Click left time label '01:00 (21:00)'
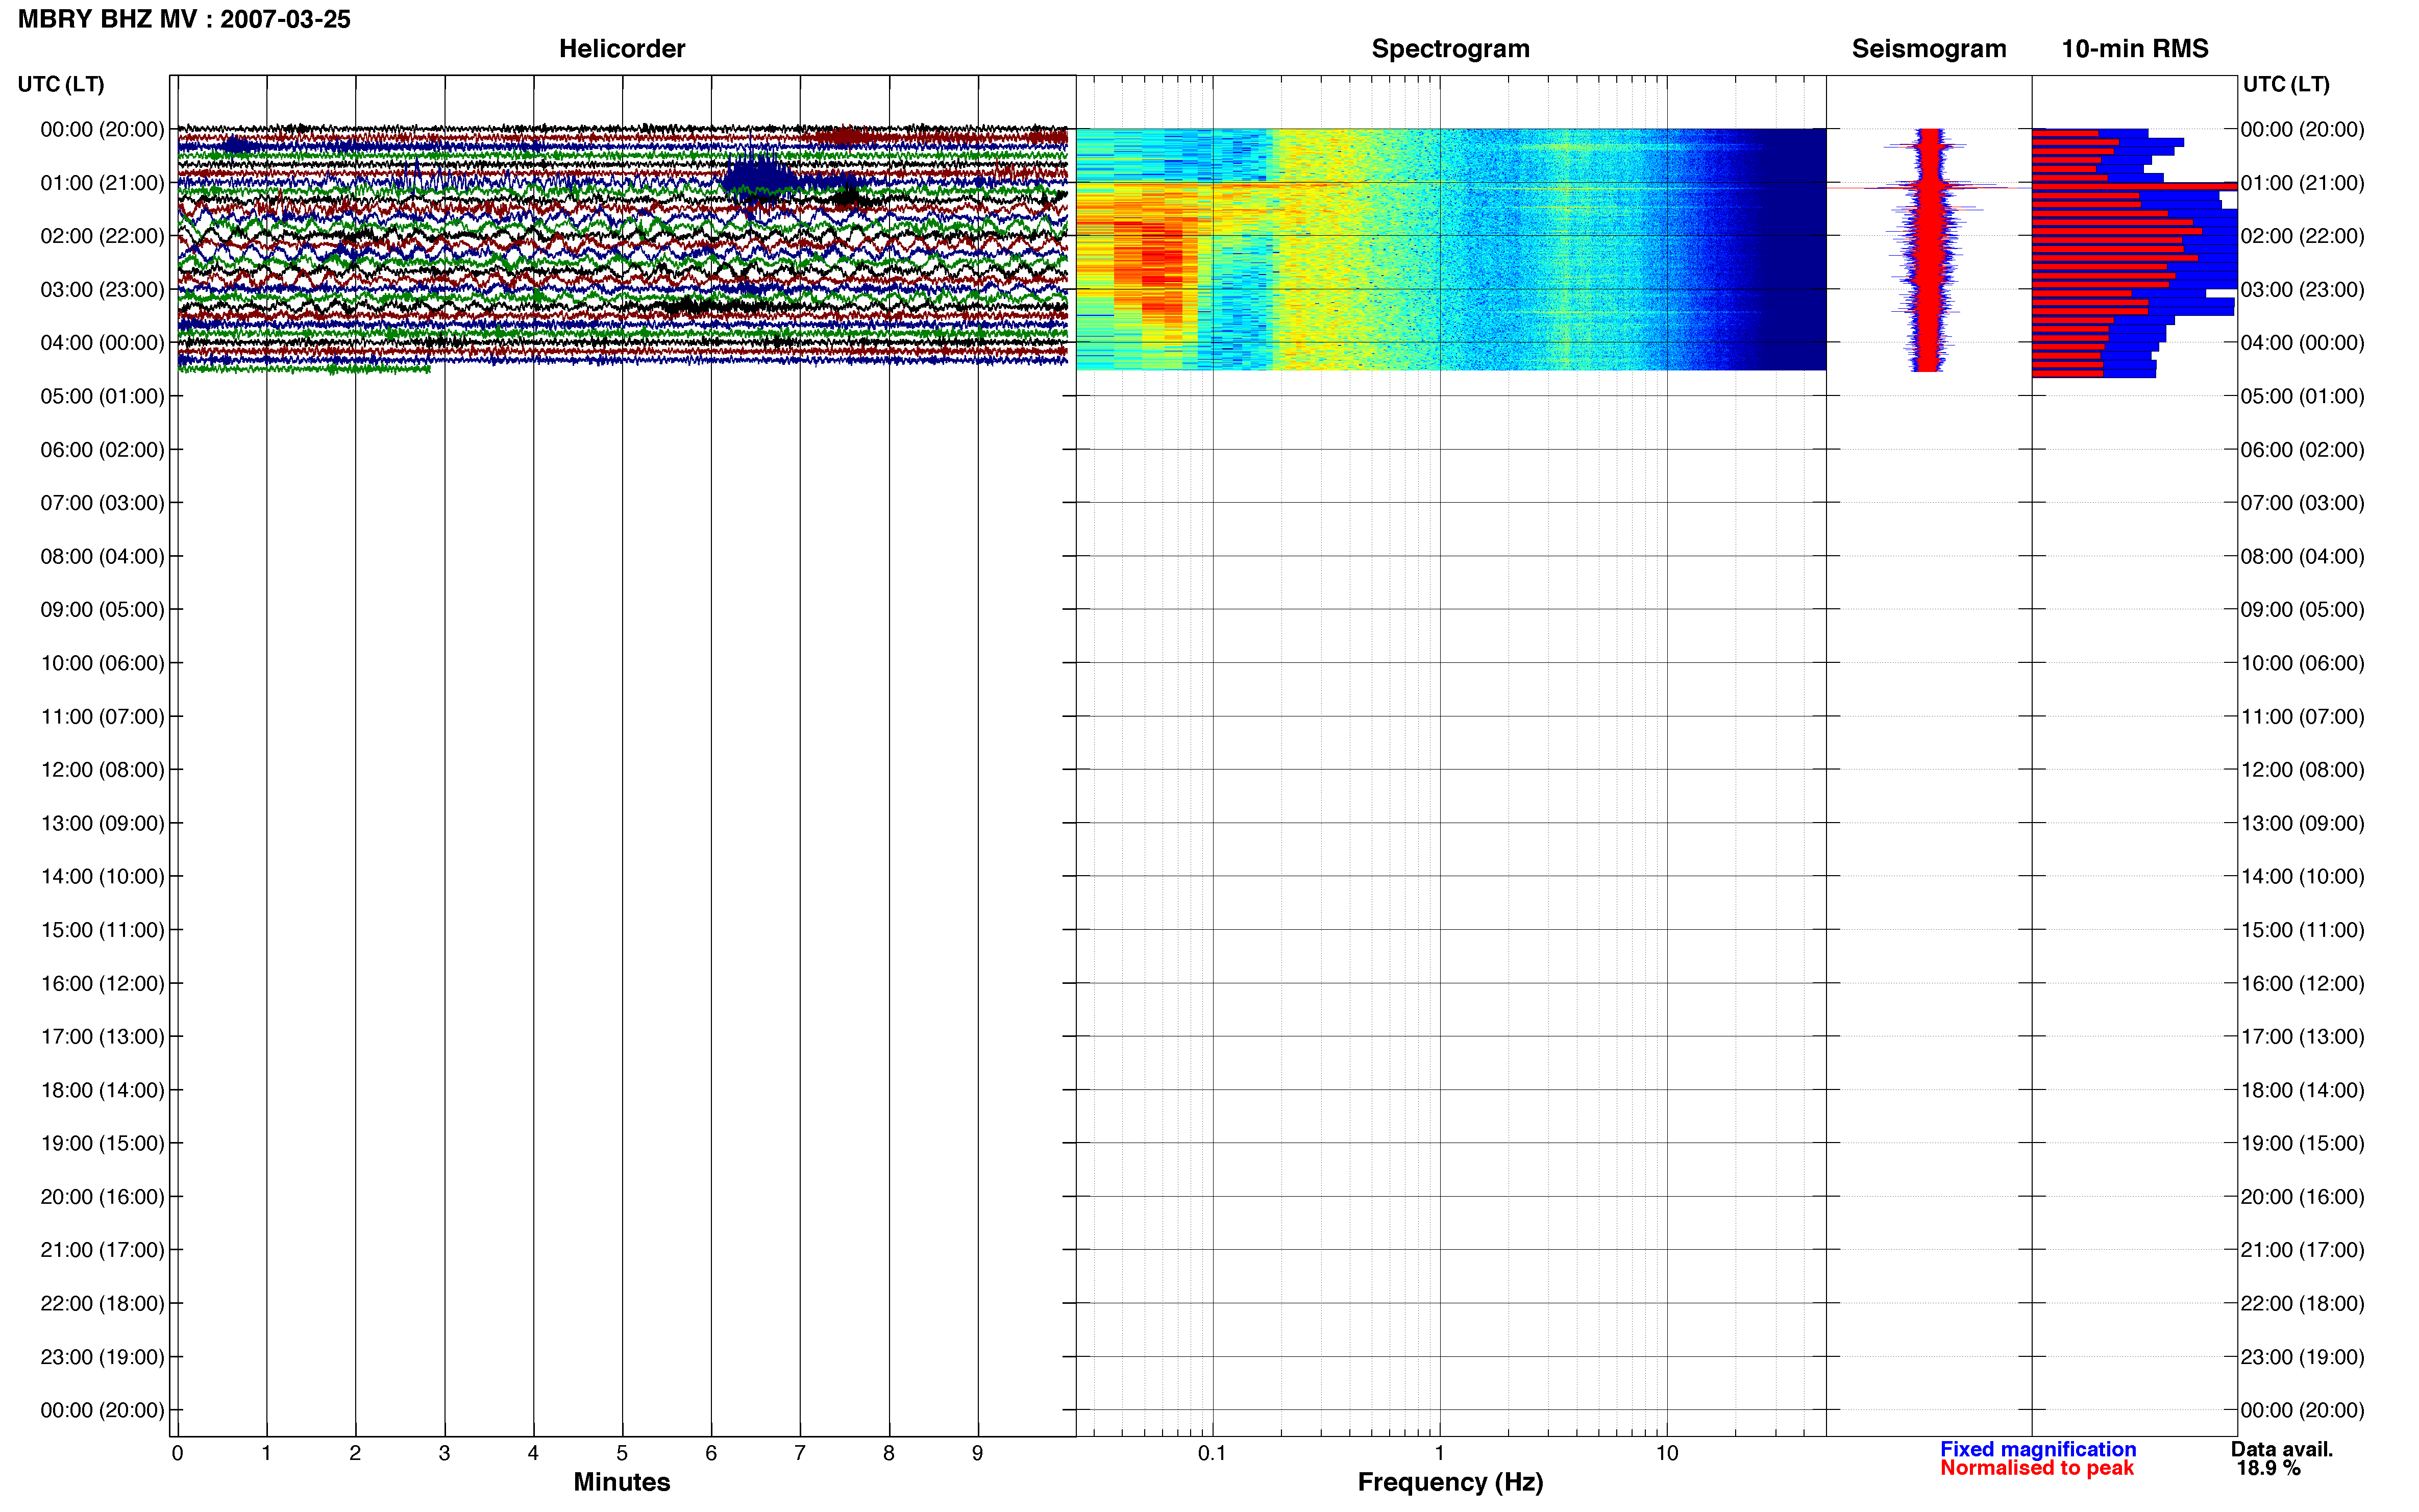 click(102, 183)
